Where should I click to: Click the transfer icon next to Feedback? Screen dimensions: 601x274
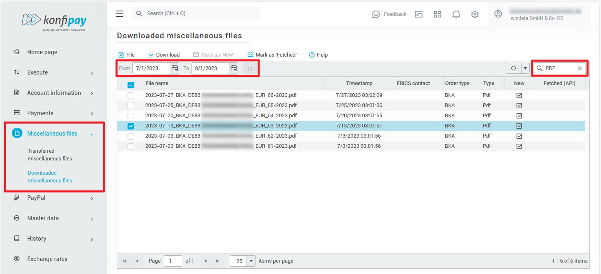click(418, 14)
